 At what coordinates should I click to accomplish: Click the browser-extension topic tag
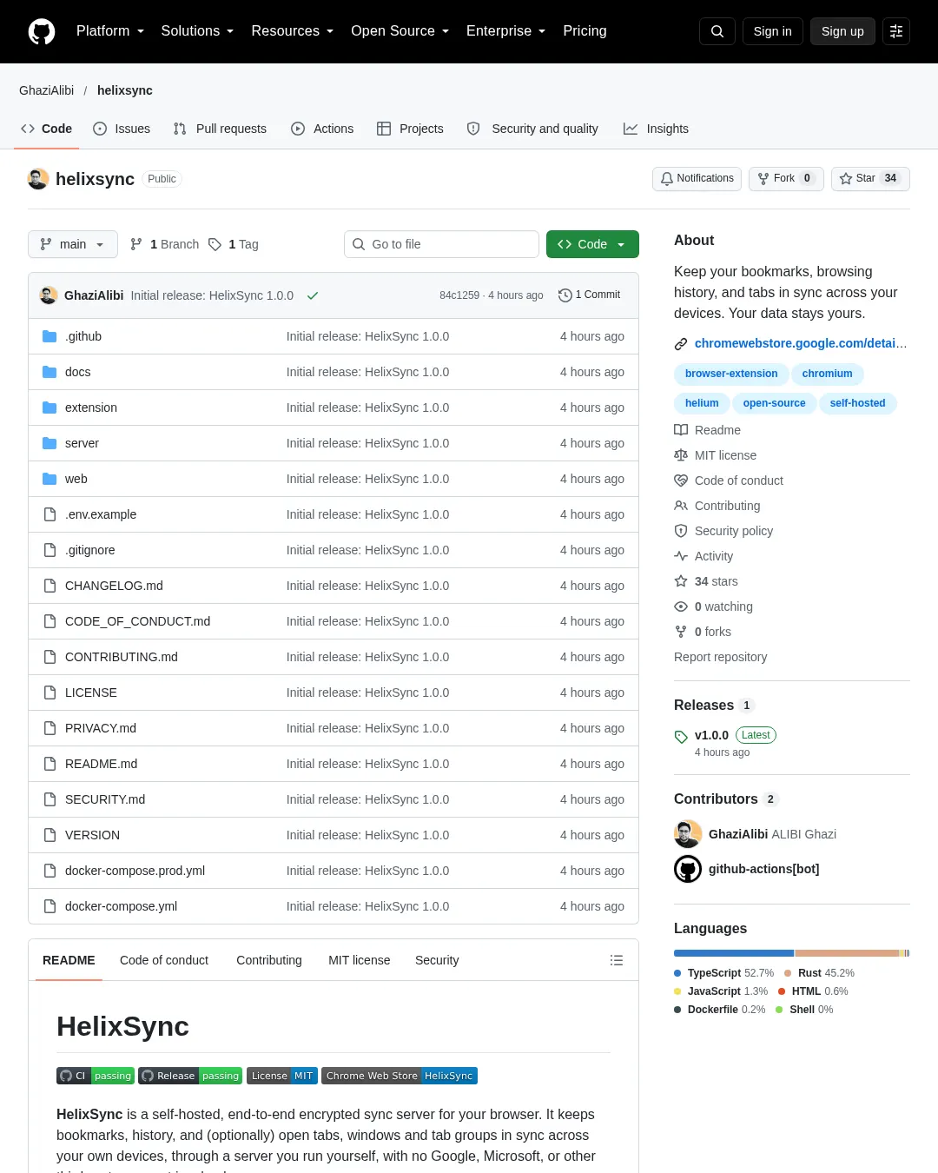tap(731, 374)
